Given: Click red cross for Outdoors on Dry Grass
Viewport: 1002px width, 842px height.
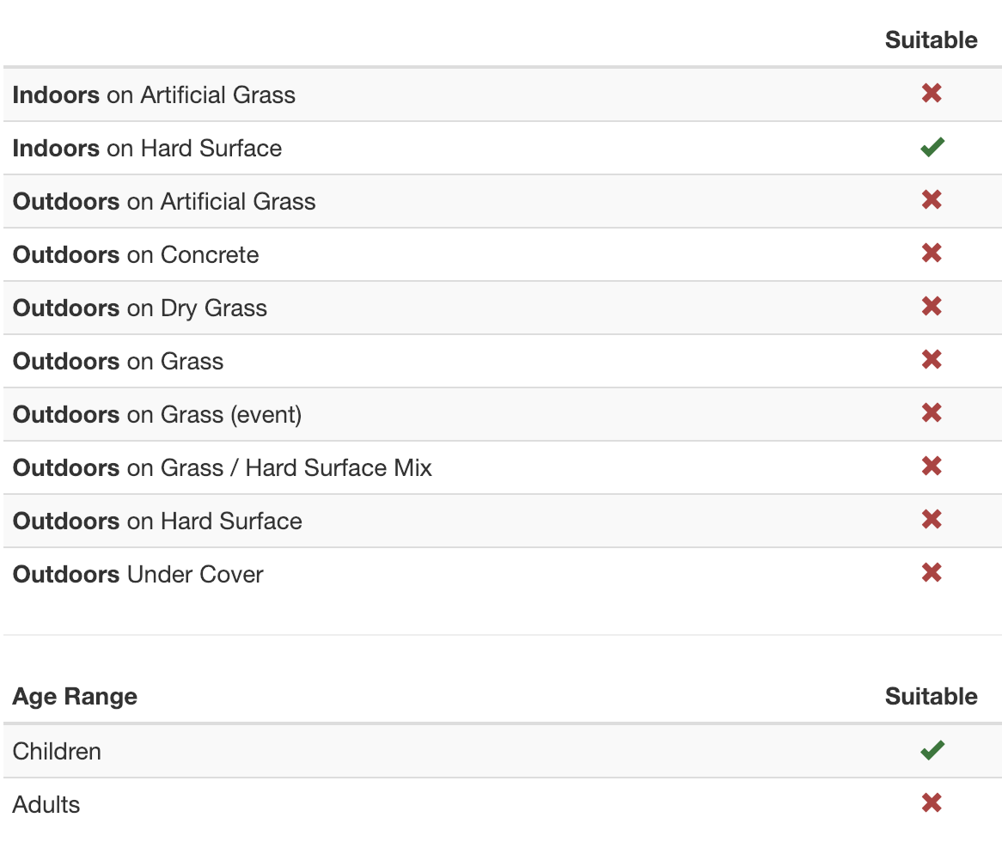Looking at the screenshot, I should click(932, 307).
